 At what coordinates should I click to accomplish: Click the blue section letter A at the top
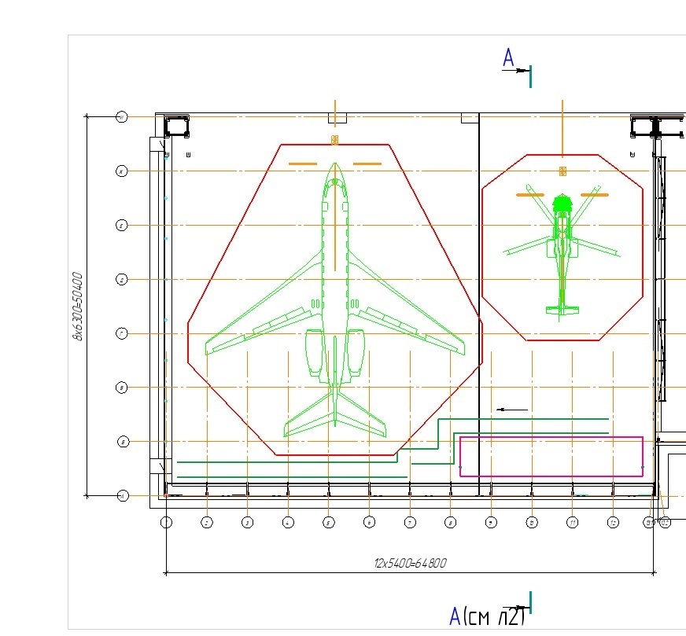pos(508,57)
